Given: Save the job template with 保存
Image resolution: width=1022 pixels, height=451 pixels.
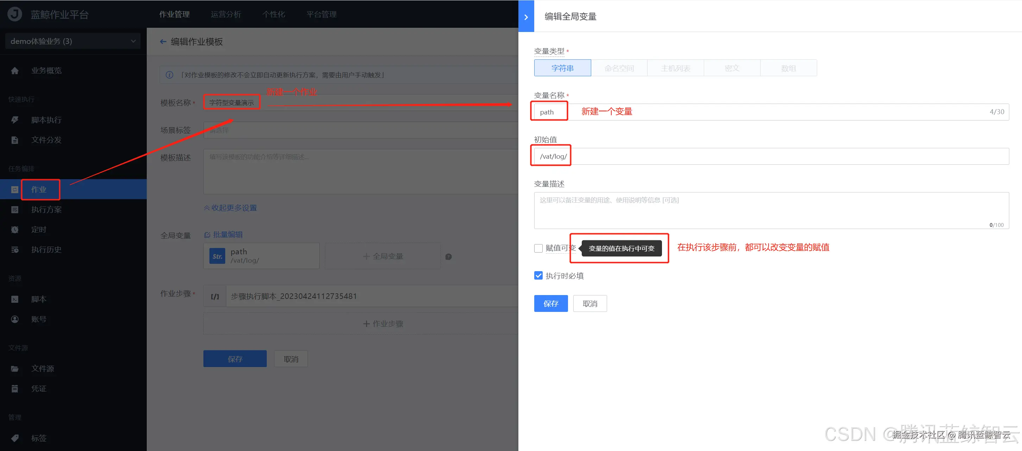Looking at the screenshot, I should pos(235,359).
